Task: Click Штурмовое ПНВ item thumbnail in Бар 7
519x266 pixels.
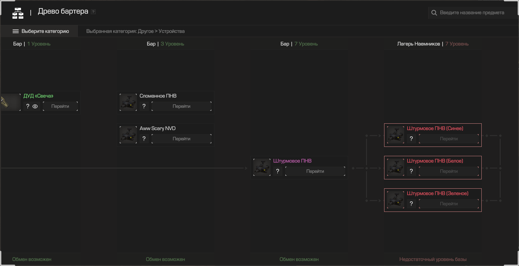Action: coord(262,167)
